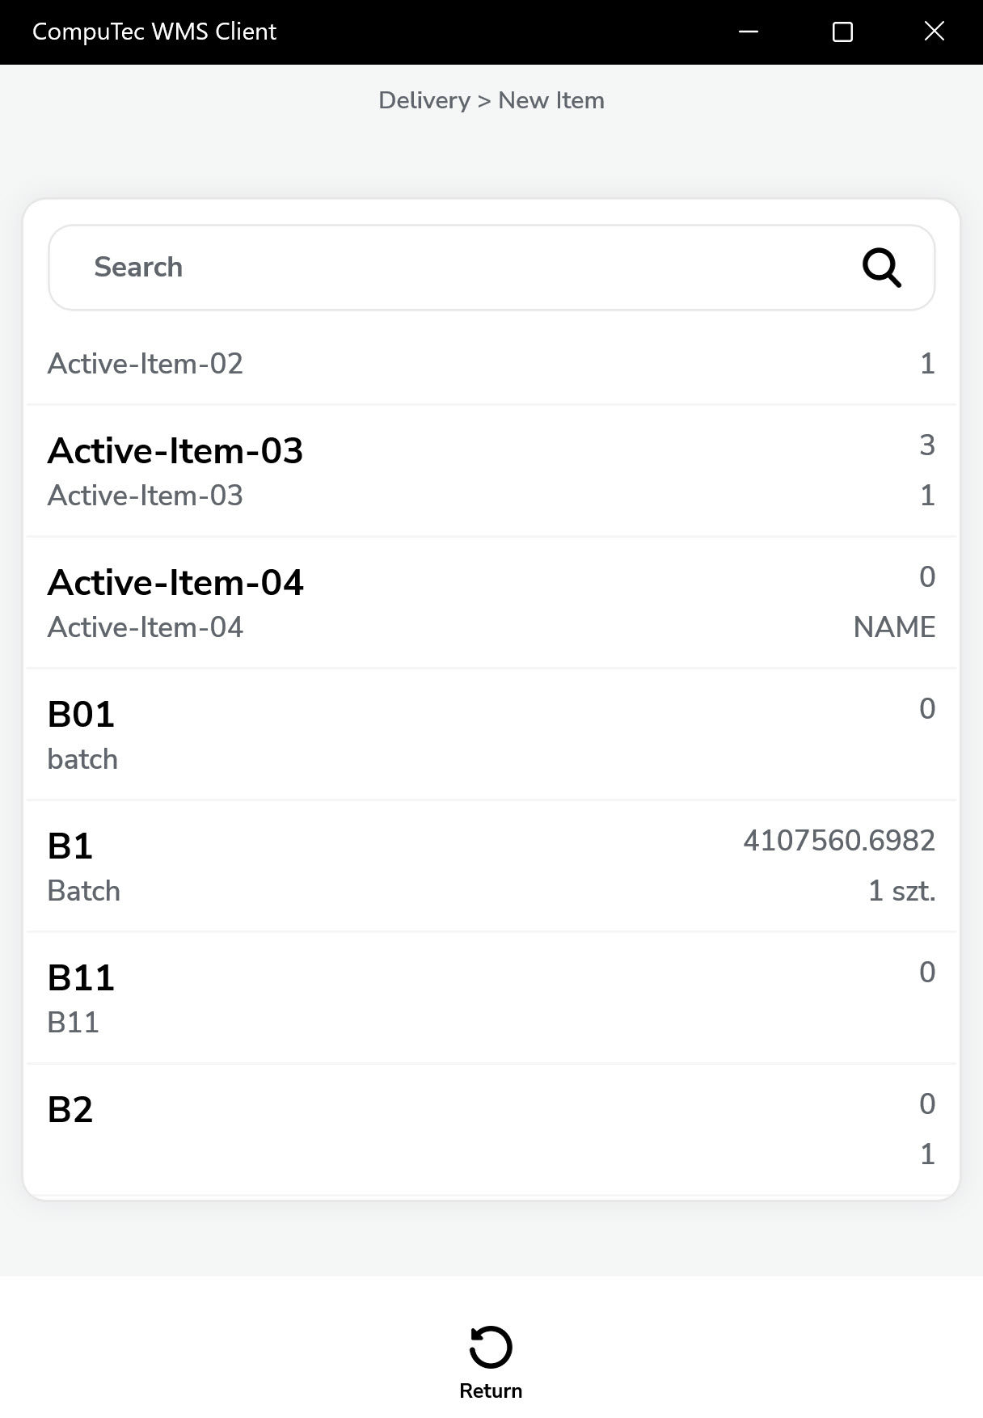983x1418 pixels.
Task: Click the Return label at bottom
Action: pos(491,1391)
